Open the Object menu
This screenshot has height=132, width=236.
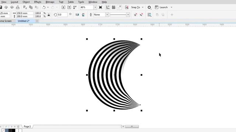26,2
